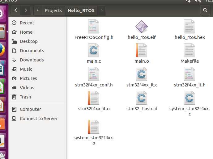Open the main.c source file
213x159 pixels.
point(94,50)
